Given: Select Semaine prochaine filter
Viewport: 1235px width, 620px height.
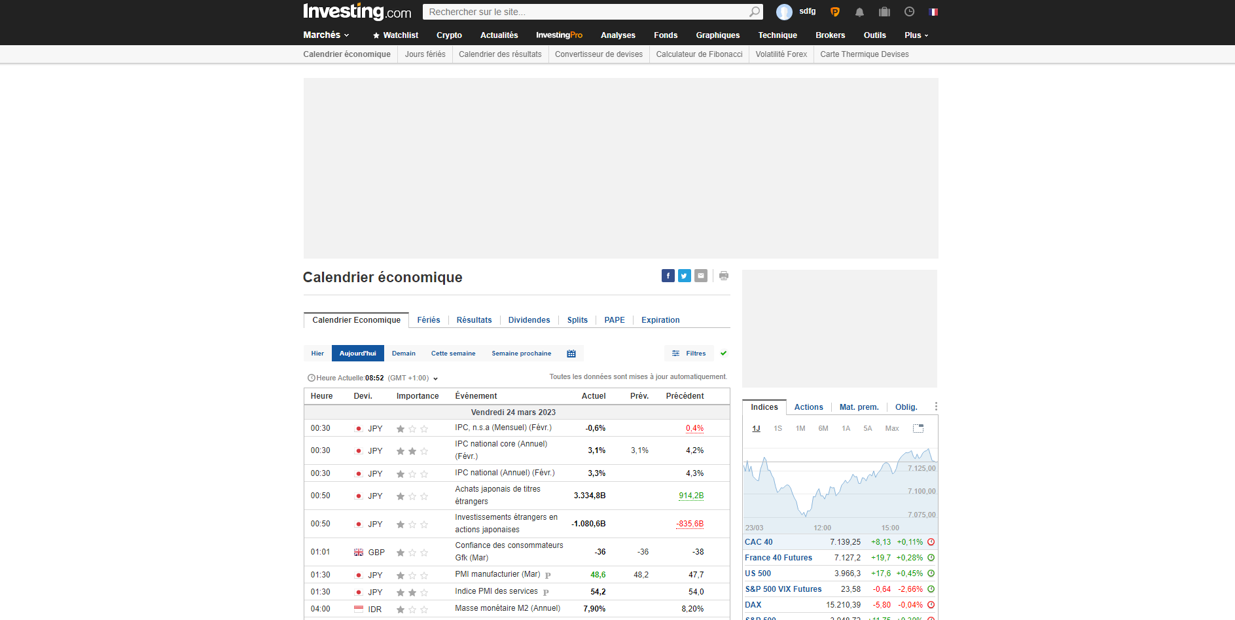Looking at the screenshot, I should click(521, 354).
